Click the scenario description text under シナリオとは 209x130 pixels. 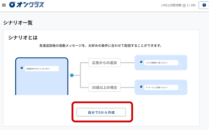pyautogui.click(x=100, y=46)
